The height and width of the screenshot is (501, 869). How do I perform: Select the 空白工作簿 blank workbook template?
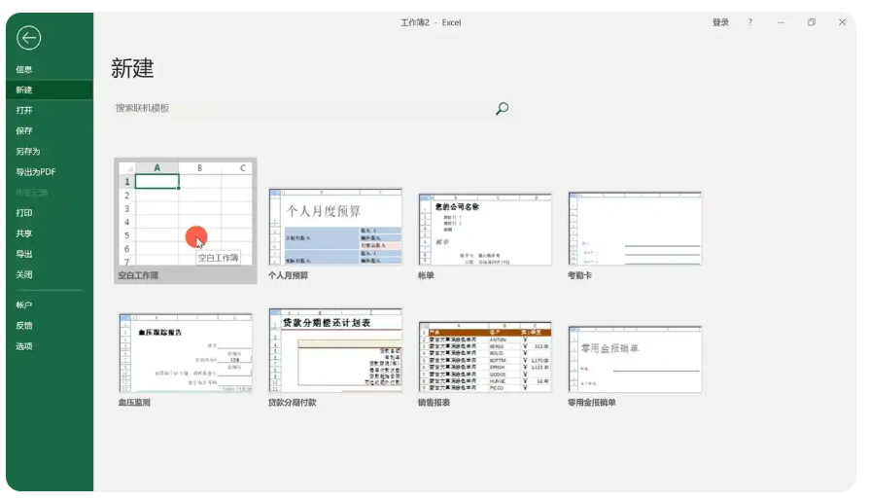click(185, 214)
